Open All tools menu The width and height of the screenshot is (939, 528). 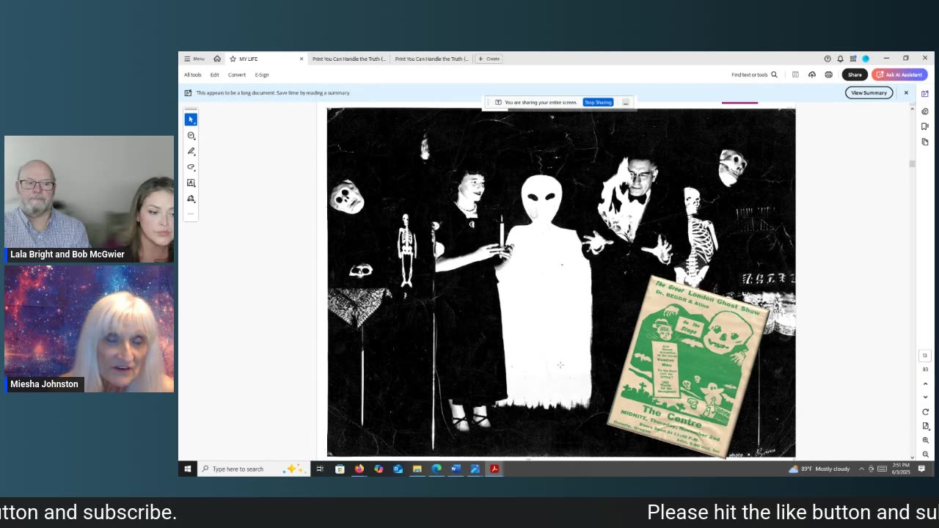tap(192, 75)
